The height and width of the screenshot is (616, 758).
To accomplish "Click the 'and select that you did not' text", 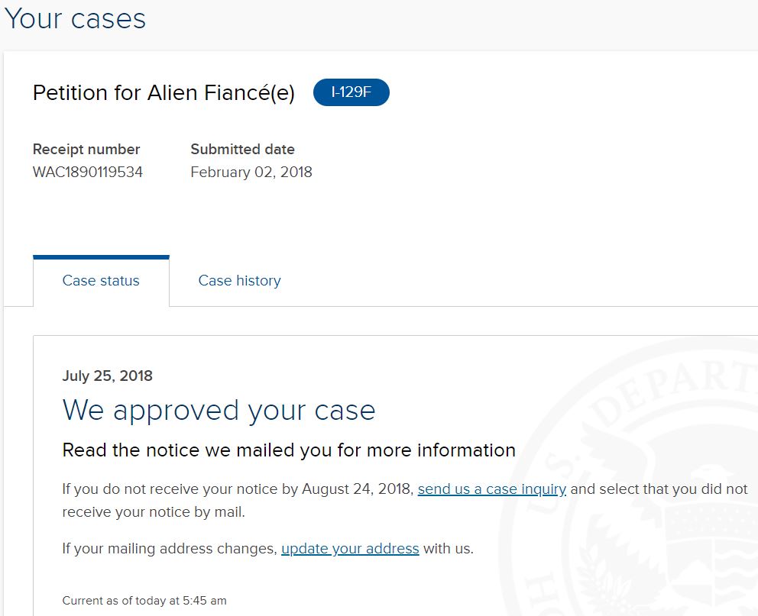I will 659,489.
